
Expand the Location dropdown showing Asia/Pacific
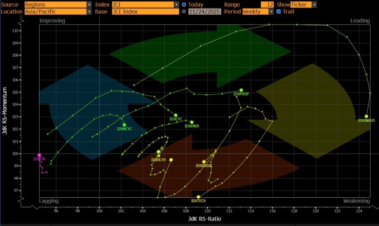pos(58,11)
